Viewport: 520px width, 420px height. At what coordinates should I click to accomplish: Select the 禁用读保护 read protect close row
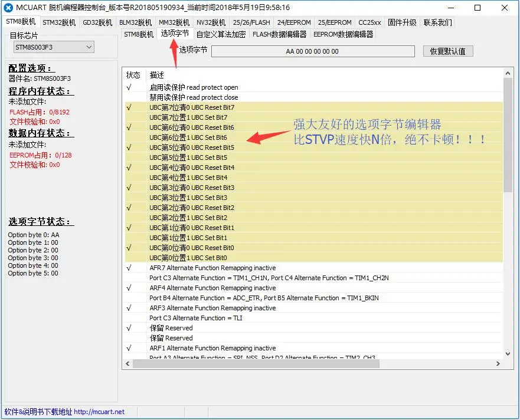[194, 97]
